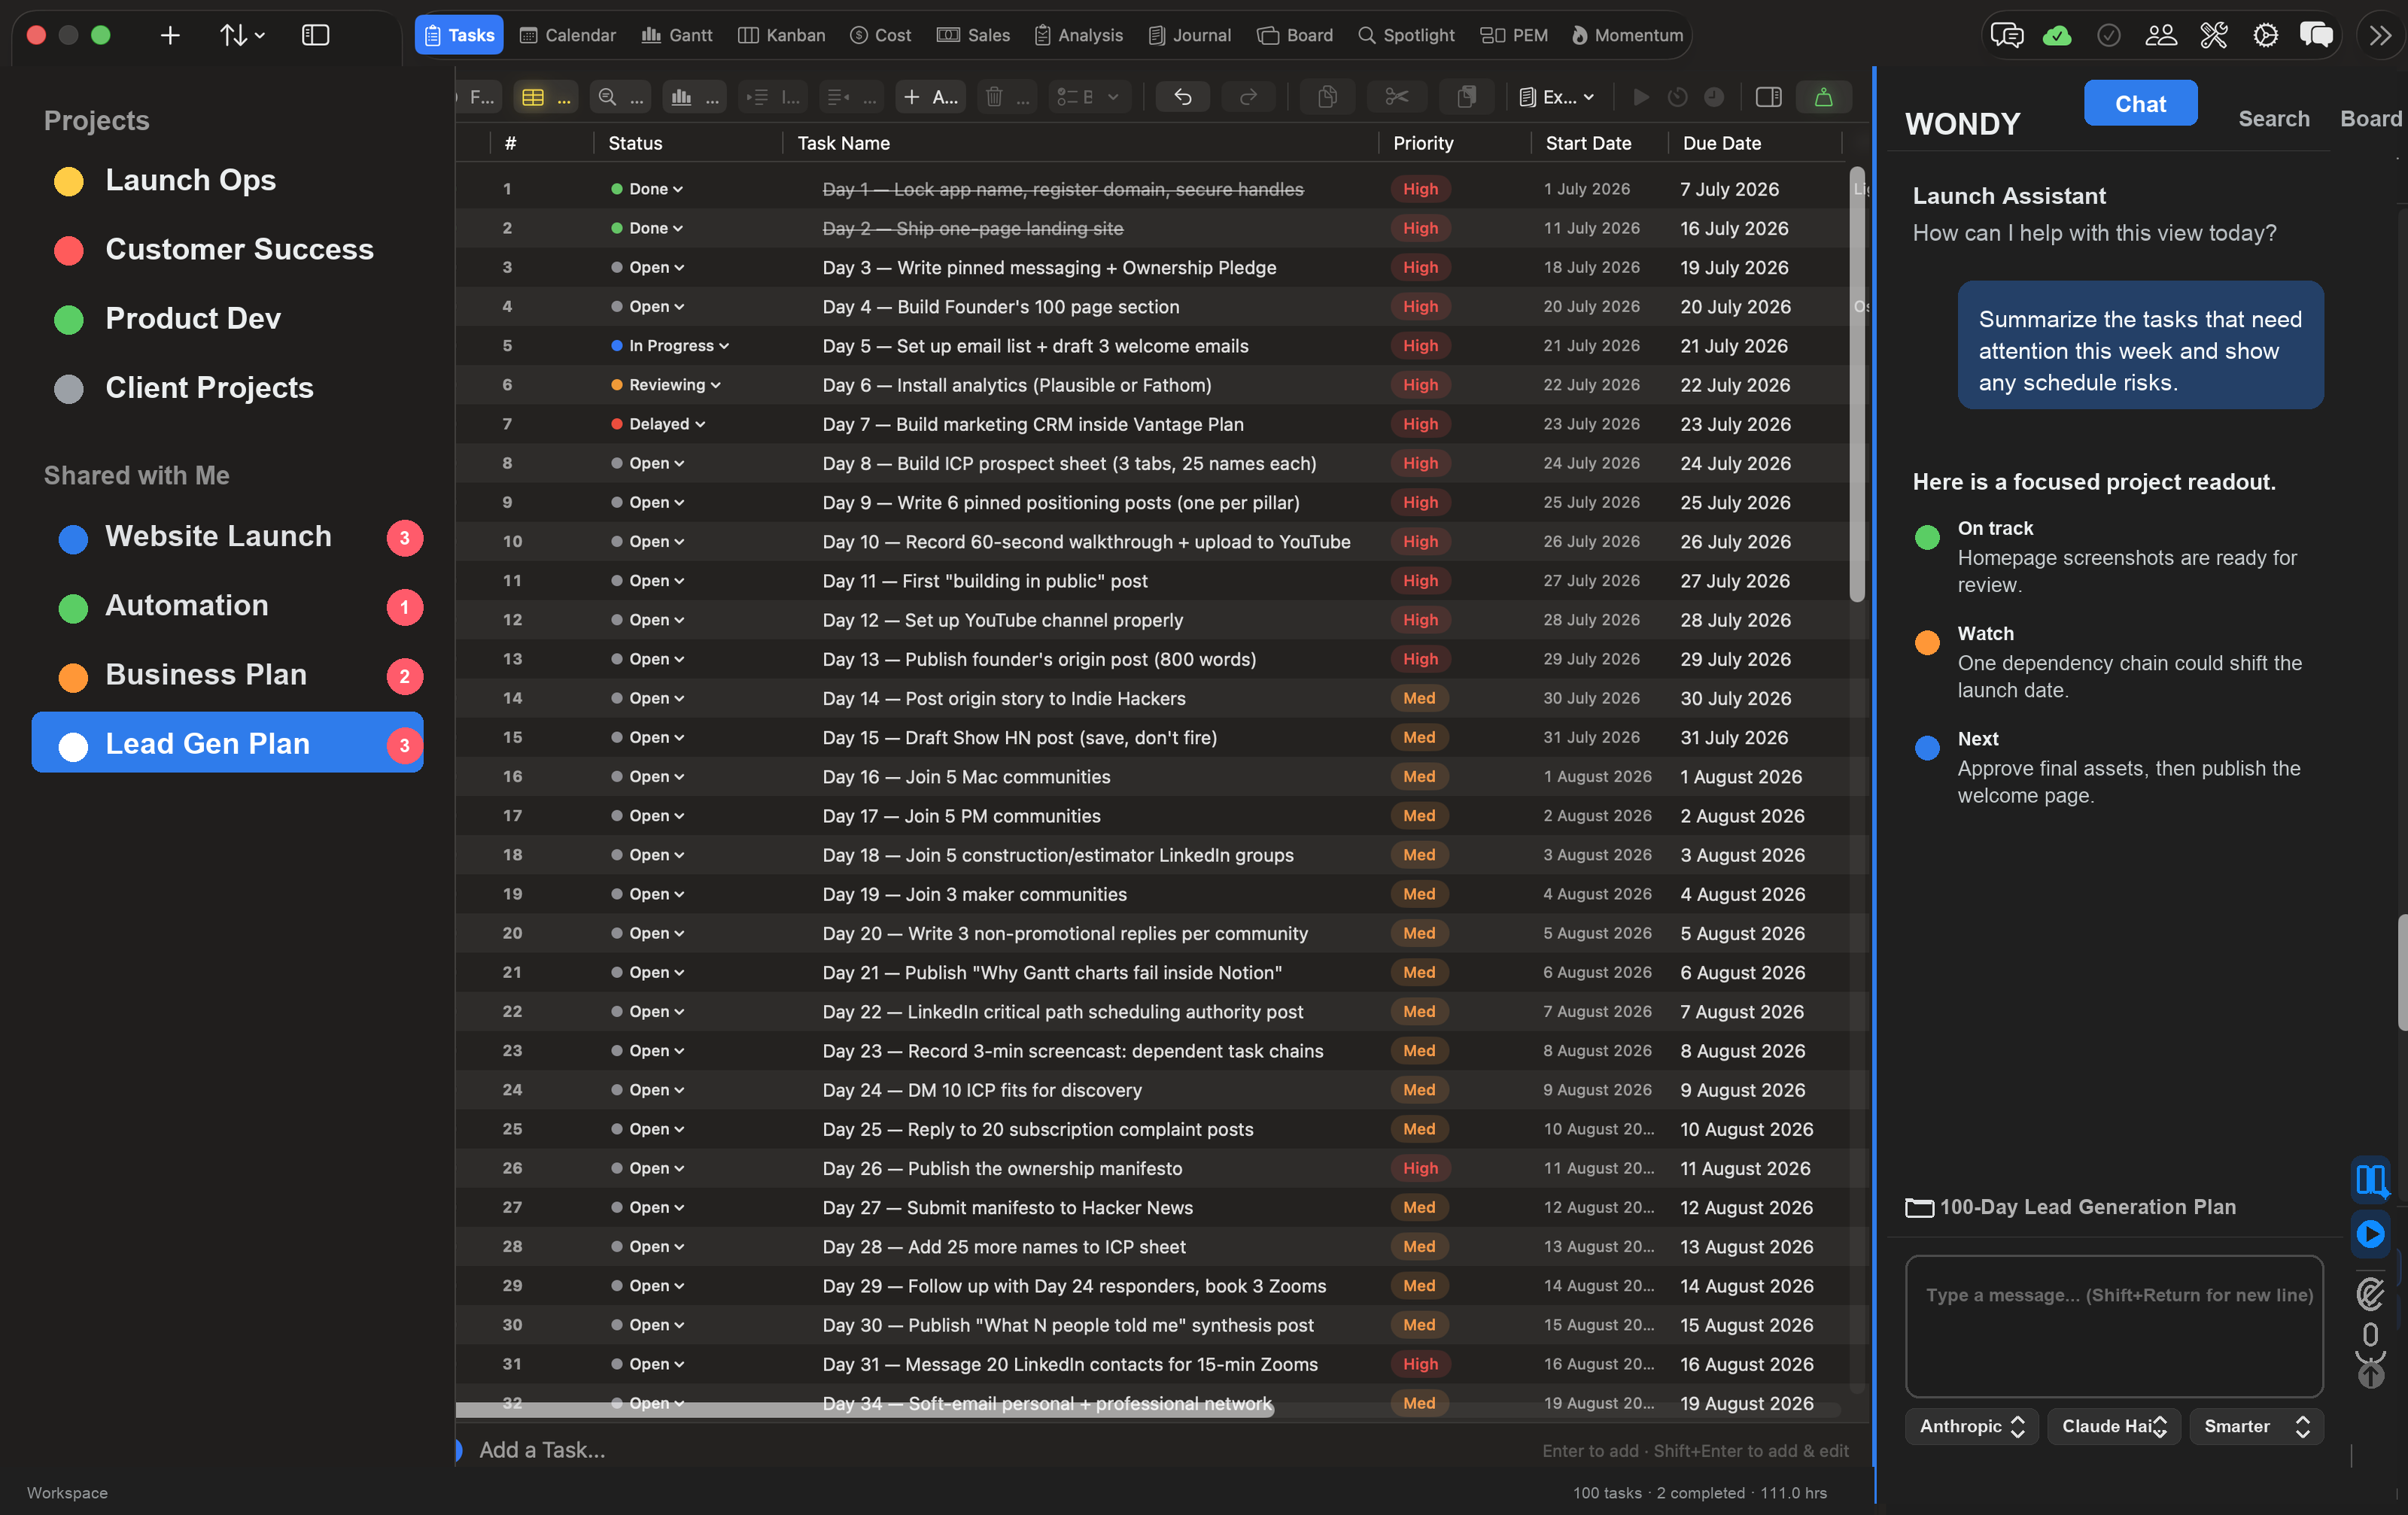
Task: Open the Smarter mode selector
Action: (2256, 1426)
